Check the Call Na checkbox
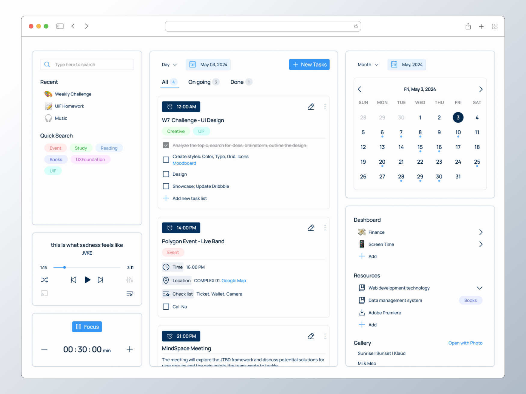This screenshot has height=394, width=526. 166,306
